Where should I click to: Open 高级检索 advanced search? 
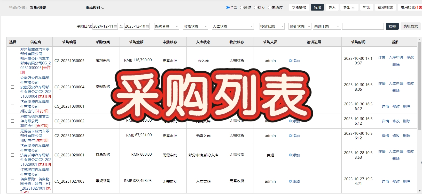410,26
